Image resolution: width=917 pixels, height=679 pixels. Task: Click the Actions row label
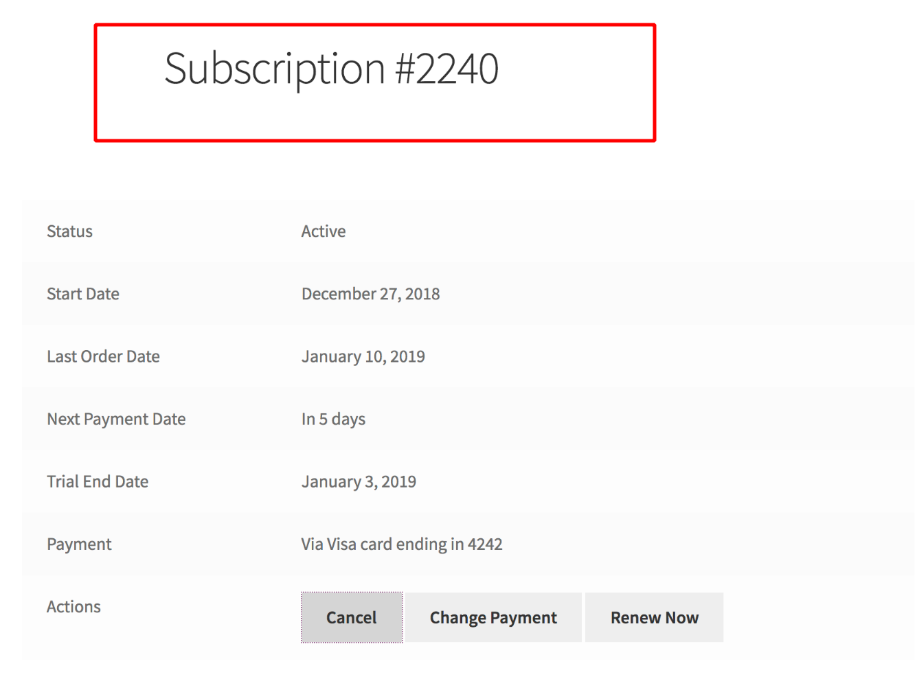coord(73,606)
